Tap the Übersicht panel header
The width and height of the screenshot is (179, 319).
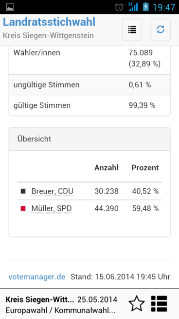89,139
